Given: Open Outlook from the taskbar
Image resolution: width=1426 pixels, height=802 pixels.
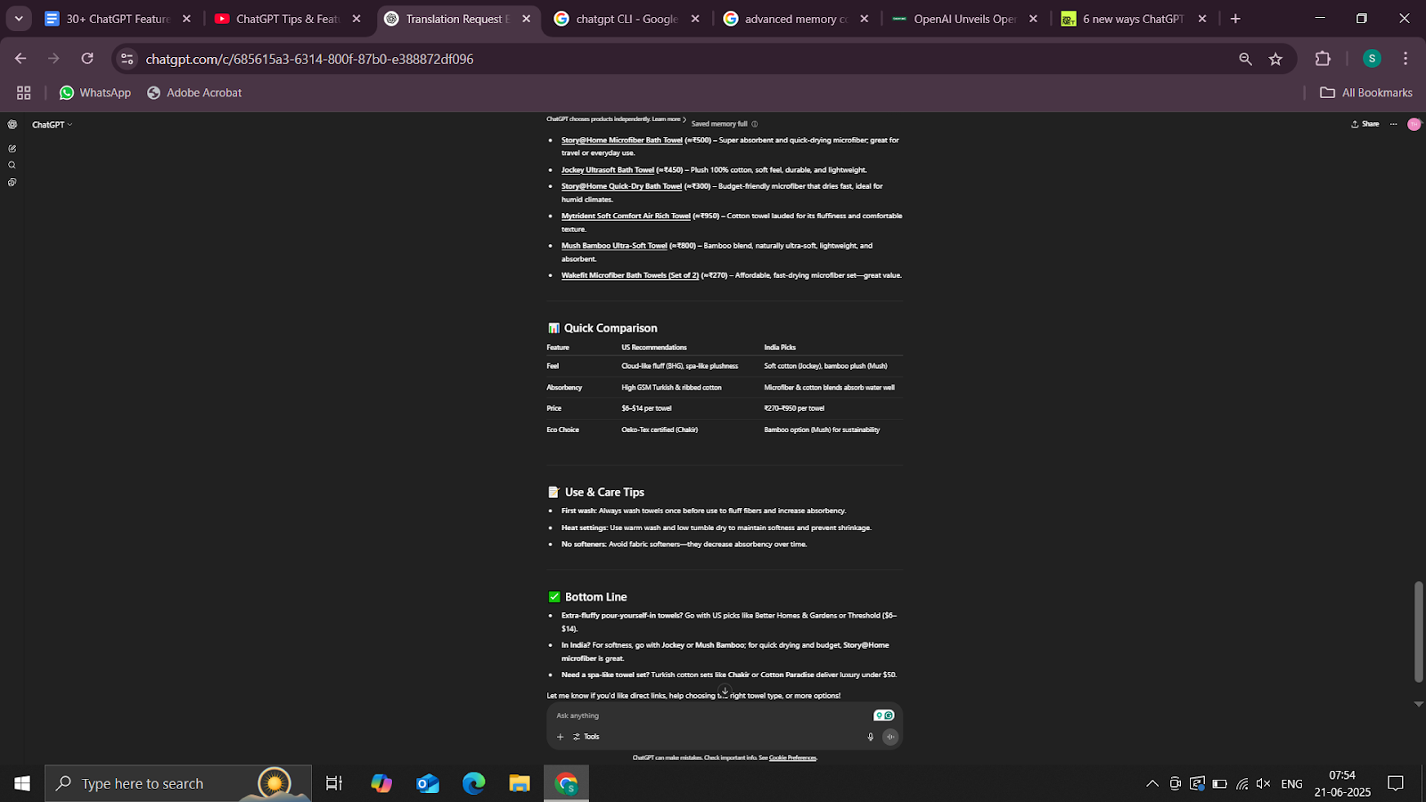Looking at the screenshot, I should (428, 783).
